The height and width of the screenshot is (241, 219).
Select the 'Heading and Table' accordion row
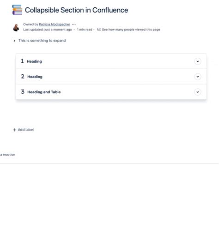tap(111, 92)
